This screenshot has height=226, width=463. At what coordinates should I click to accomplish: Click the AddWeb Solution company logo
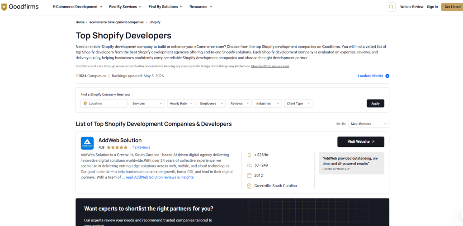(x=87, y=143)
